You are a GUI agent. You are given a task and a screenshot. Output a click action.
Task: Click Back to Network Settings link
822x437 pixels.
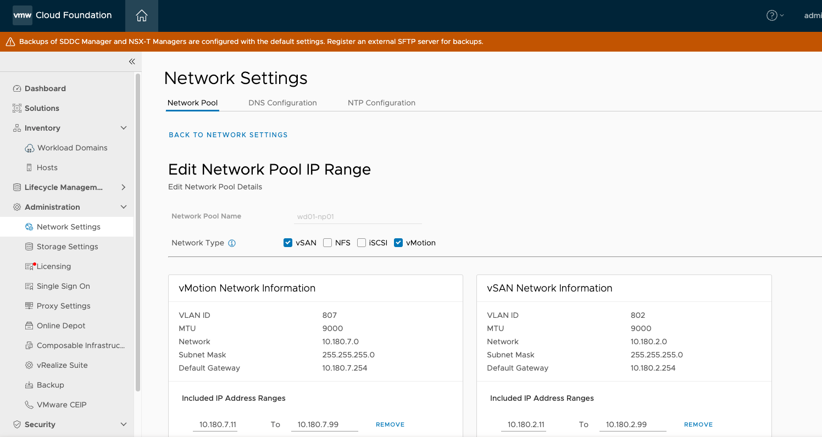coord(228,135)
